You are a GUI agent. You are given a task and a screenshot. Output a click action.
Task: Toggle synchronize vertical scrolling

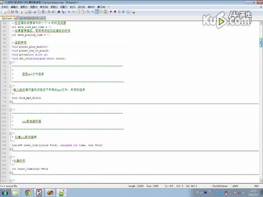78,11
